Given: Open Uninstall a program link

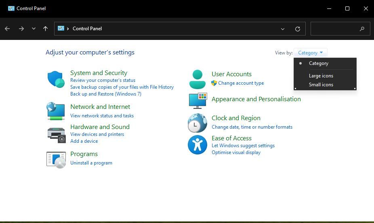Looking at the screenshot, I should (91, 163).
